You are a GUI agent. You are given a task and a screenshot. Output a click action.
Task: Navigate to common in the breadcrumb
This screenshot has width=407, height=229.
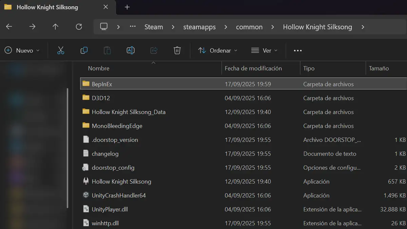tap(249, 27)
